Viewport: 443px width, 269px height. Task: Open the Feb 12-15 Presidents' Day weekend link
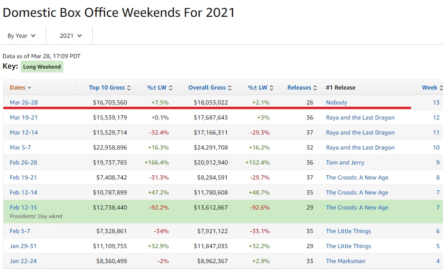(24, 207)
